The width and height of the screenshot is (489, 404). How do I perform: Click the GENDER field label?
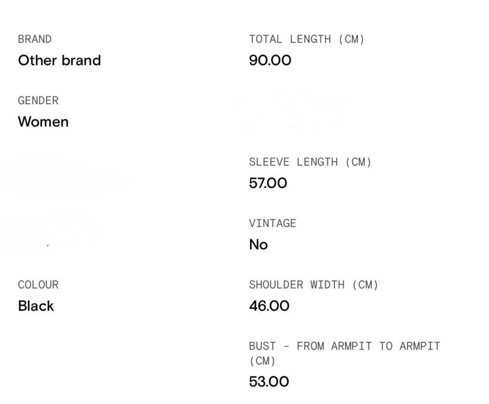(38, 101)
